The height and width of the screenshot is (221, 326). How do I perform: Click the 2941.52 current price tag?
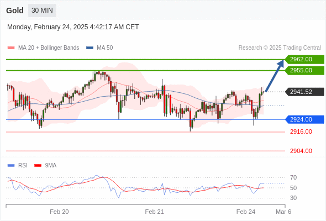coord(304,92)
